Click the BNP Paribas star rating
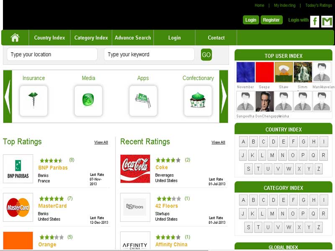Screen dimensions: 335x251 (x=51, y=160)
